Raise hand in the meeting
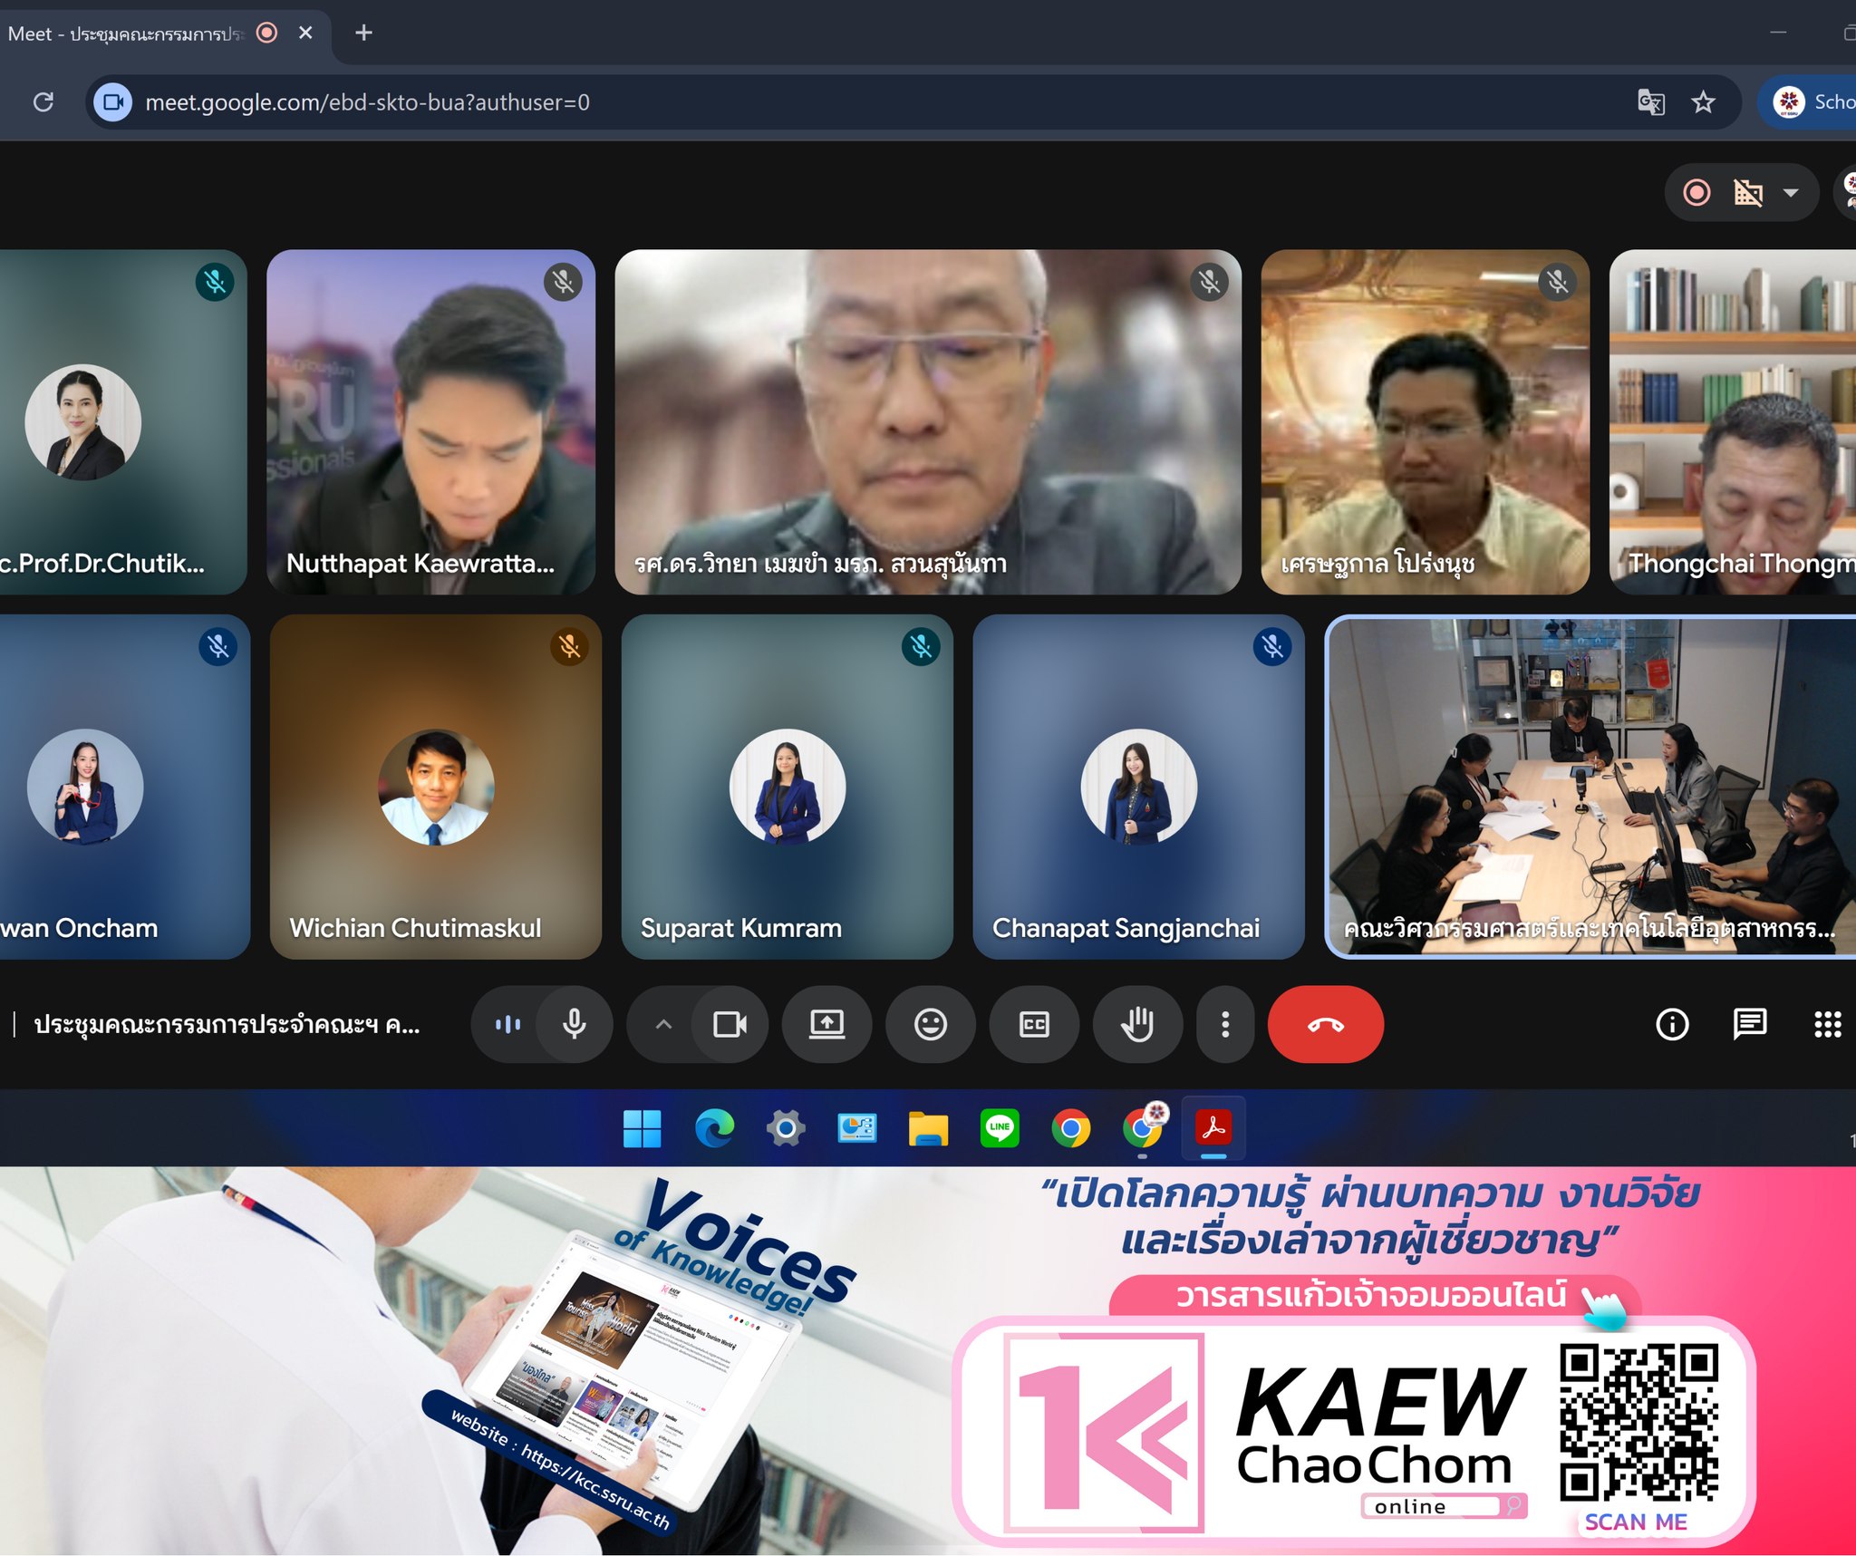 point(1137,1025)
